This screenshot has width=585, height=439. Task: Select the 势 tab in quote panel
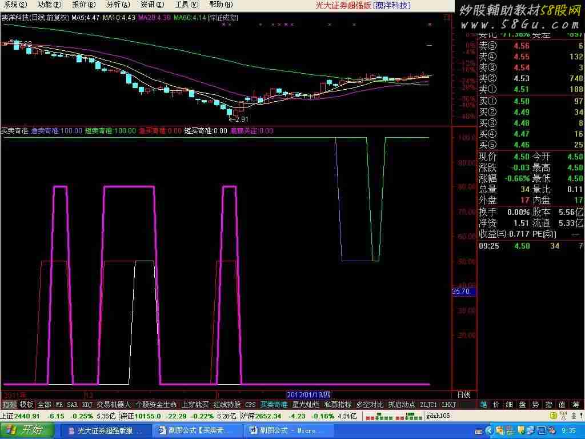tap(535, 404)
